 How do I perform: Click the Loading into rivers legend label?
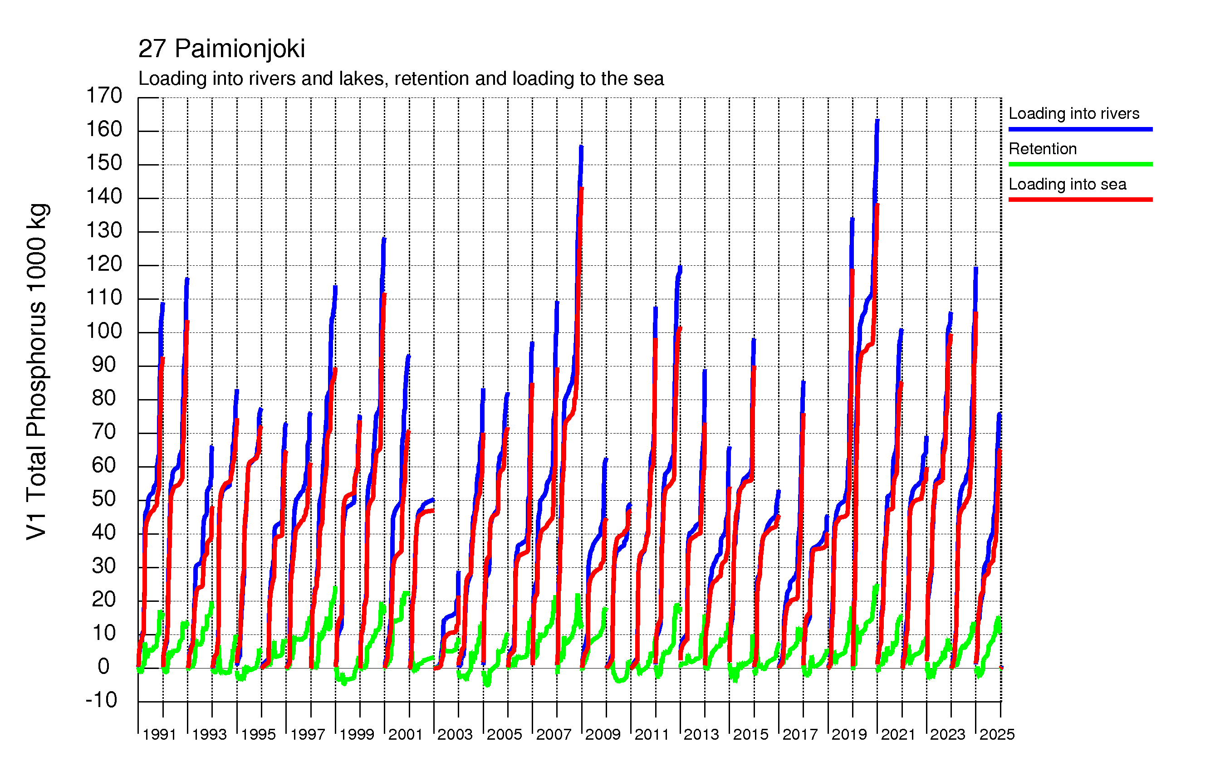pyautogui.click(x=1073, y=113)
